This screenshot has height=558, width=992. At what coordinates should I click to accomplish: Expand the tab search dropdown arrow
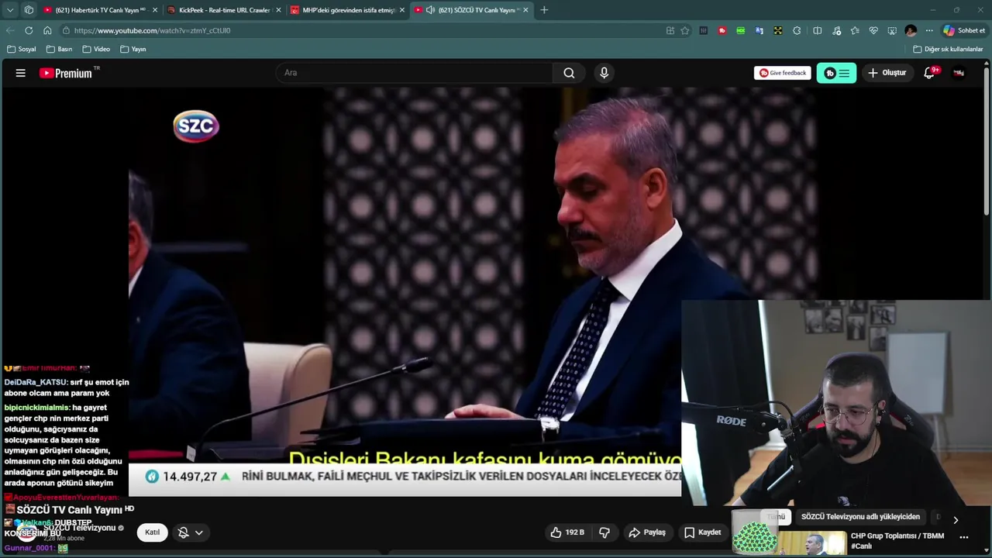[10, 10]
